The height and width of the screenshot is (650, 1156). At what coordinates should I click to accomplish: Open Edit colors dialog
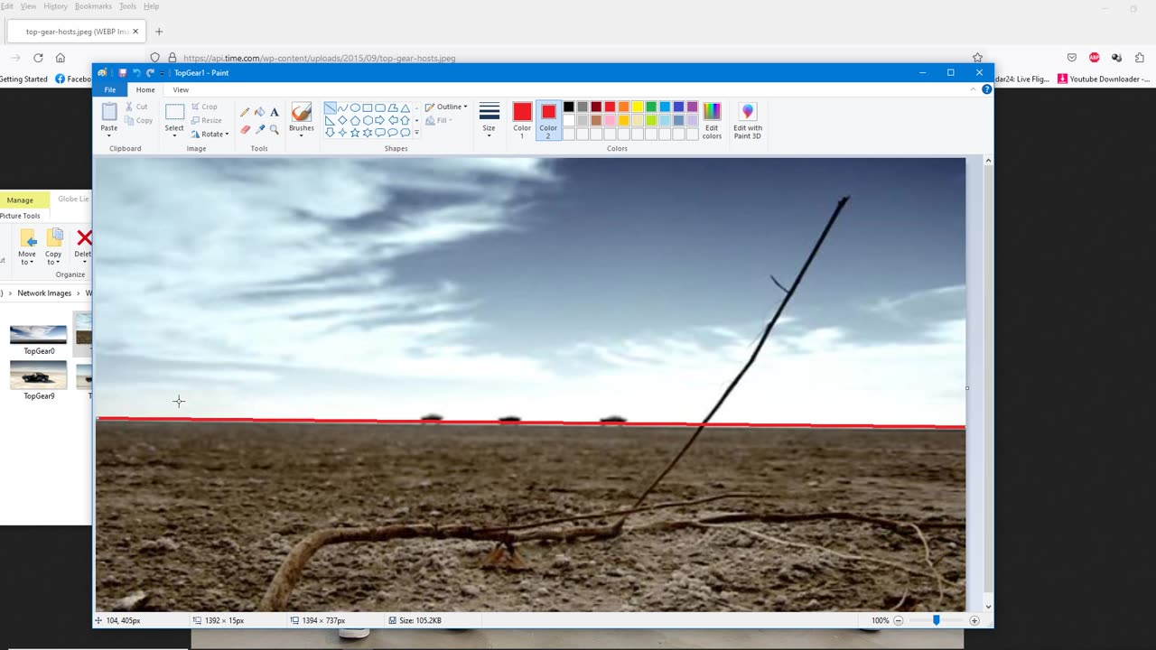coord(712,121)
